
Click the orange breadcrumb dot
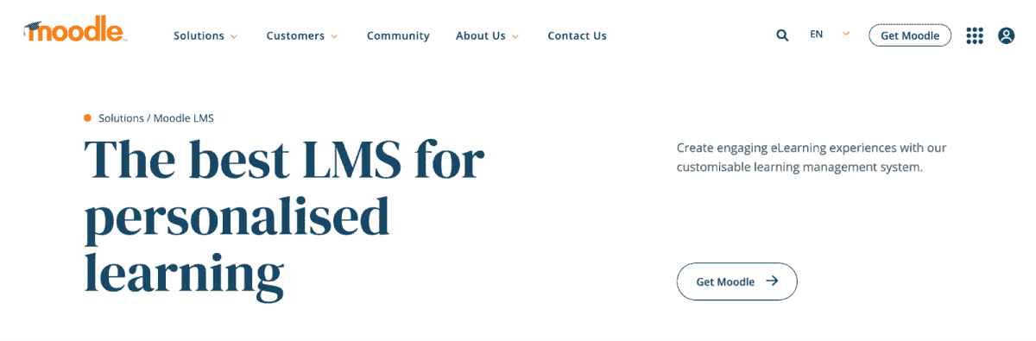click(x=87, y=117)
